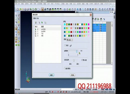This screenshot has width=130, height=94.
Task: Click the clipboard icon in left sidebar
Action: click(x=16, y=38)
